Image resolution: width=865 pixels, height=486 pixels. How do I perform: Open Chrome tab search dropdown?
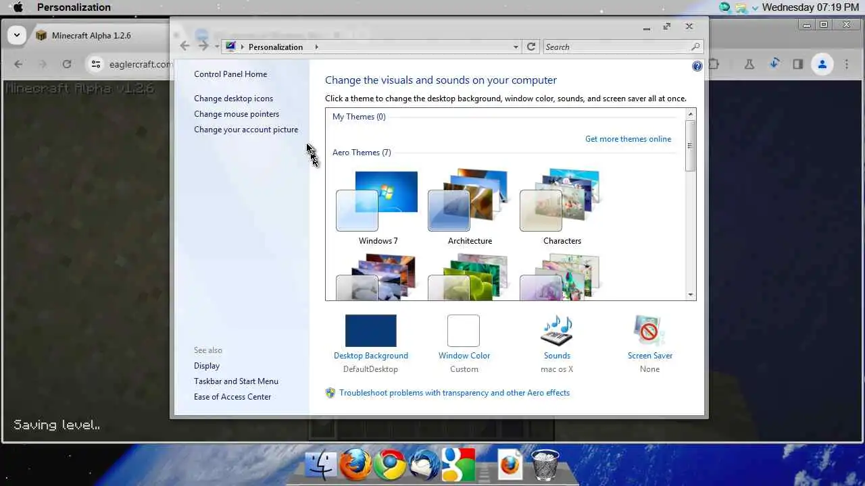point(17,35)
